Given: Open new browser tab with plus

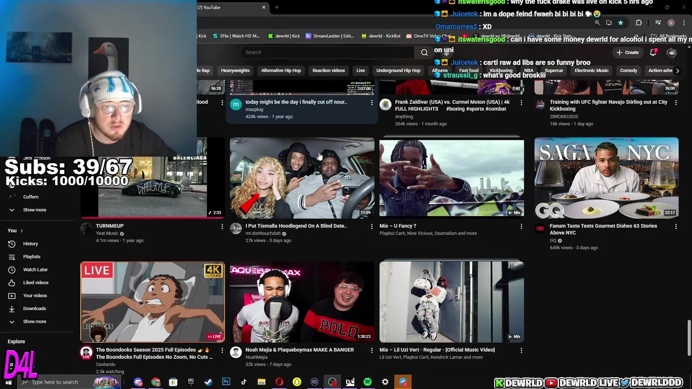Looking at the screenshot, I should coord(276,8).
